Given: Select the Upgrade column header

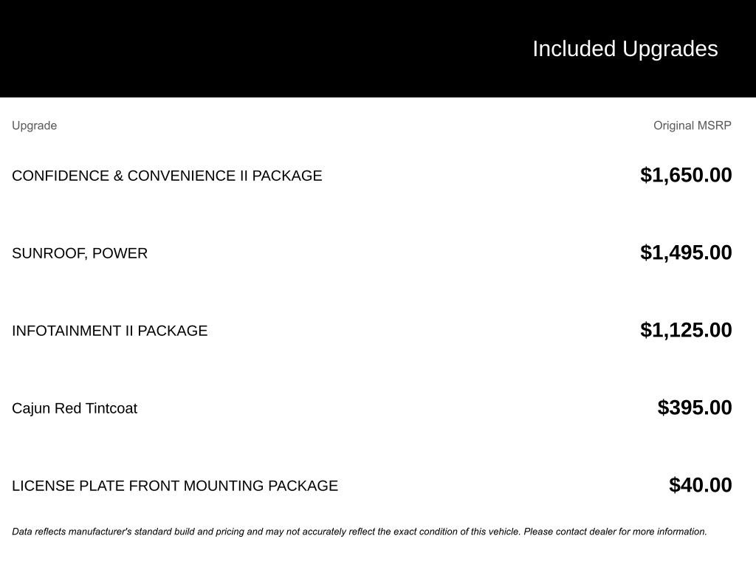Looking at the screenshot, I should [34, 126].
